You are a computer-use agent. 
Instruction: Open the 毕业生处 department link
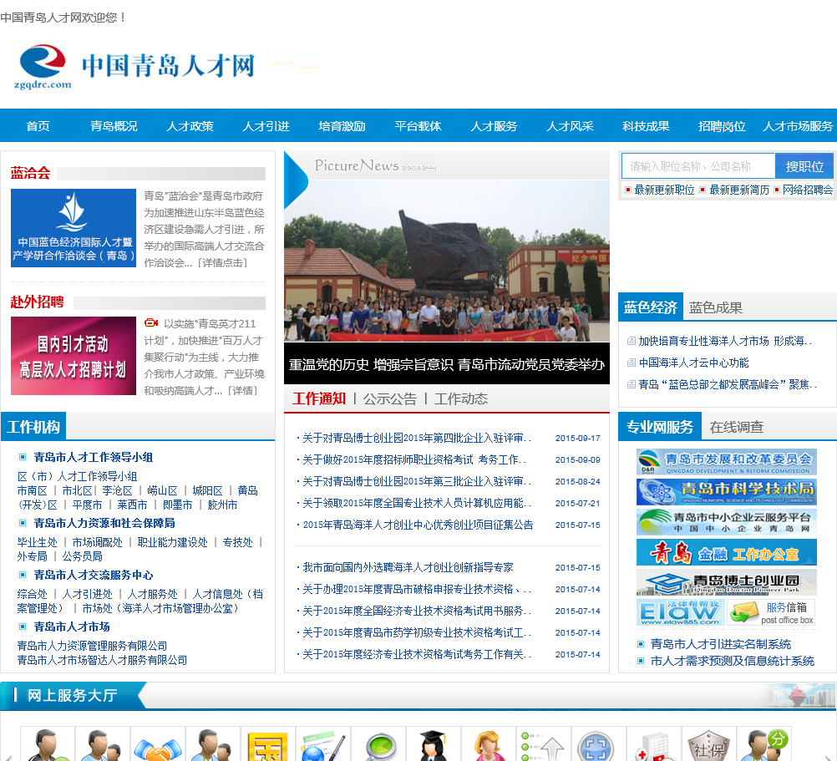tap(37, 542)
